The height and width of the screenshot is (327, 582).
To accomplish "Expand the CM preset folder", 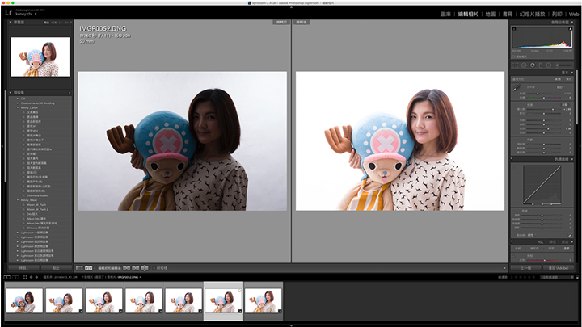I will 18,99.
